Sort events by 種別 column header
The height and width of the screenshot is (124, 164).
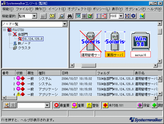pyautogui.click(x=50, y=73)
